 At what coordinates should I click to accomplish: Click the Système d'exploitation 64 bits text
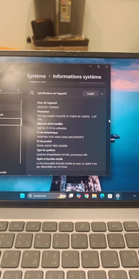[62, 155]
